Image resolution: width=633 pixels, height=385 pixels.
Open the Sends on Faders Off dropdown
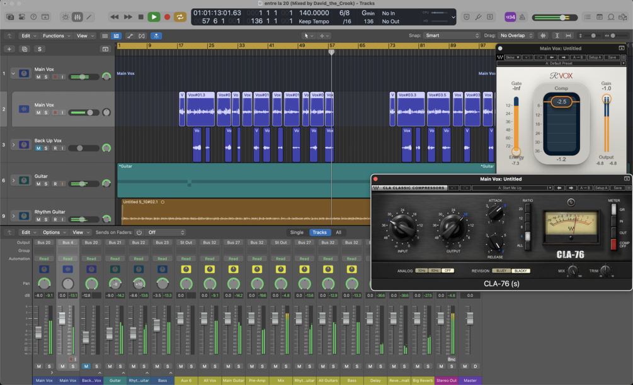[166, 233]
